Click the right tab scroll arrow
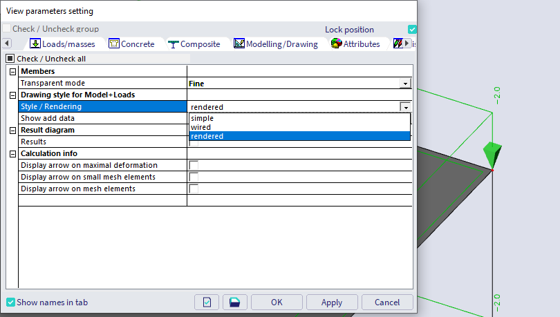 click(x=407, y=44)
